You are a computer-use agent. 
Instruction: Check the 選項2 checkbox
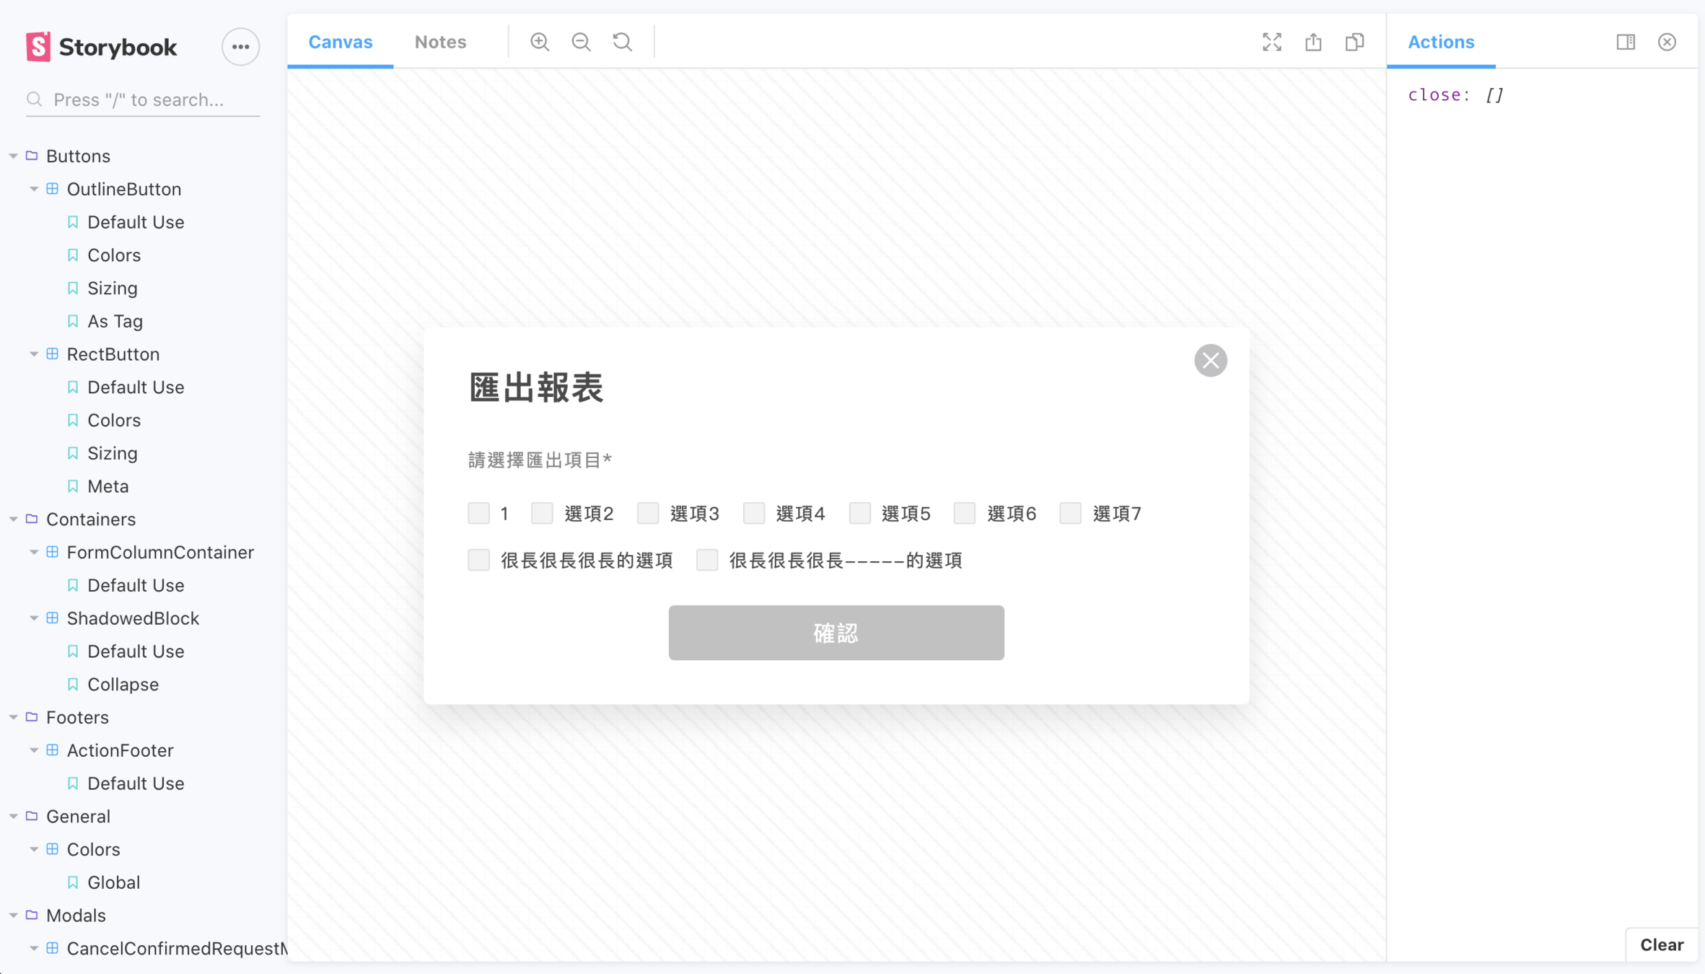pyautogui.click(x=542, y=513)
